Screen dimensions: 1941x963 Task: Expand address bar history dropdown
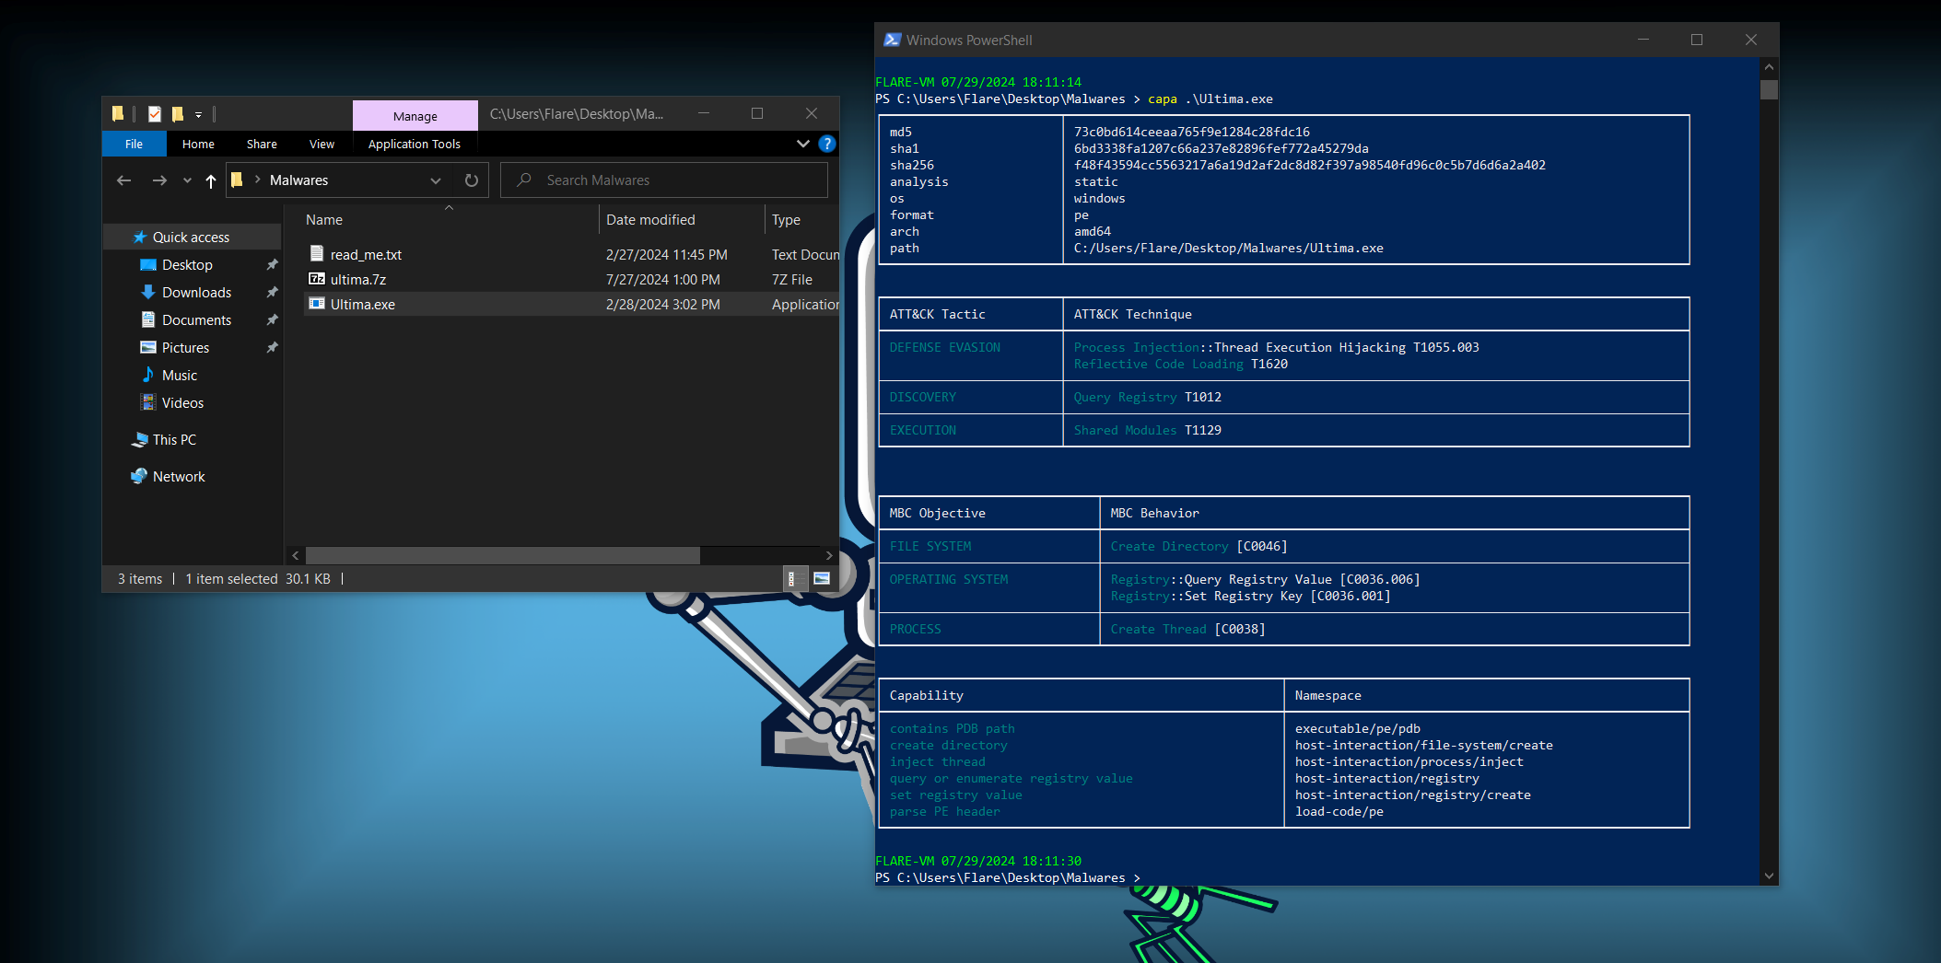point(436,180)
